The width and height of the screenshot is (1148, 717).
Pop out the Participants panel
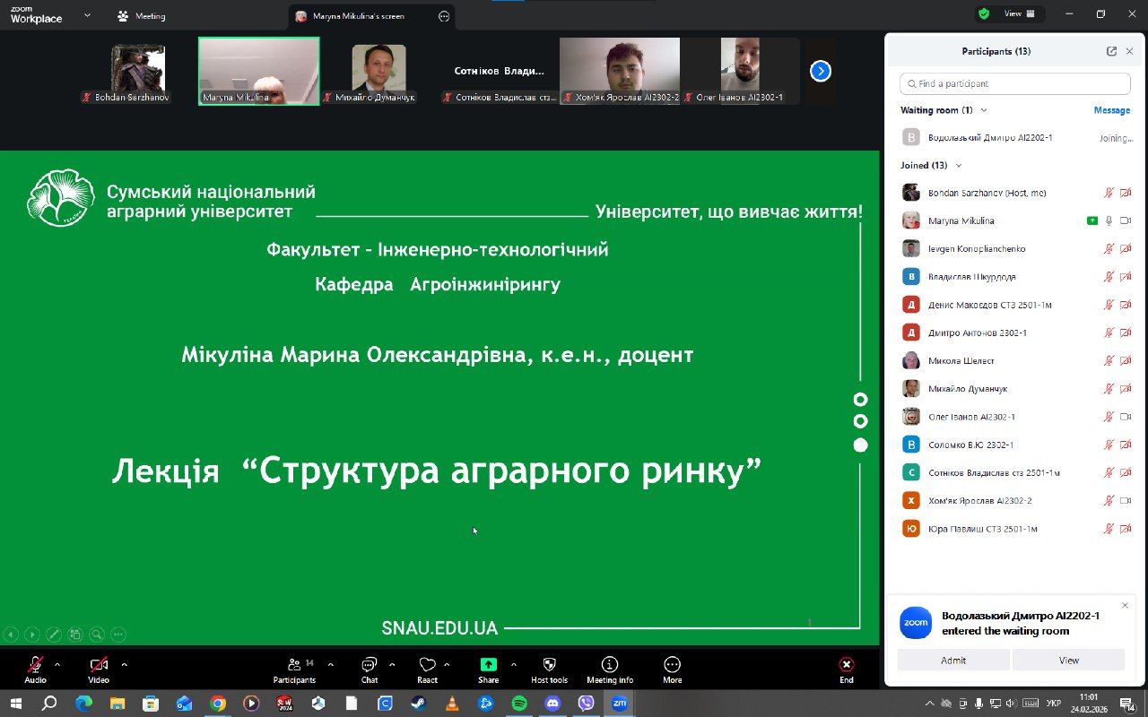pos(1111,51)
